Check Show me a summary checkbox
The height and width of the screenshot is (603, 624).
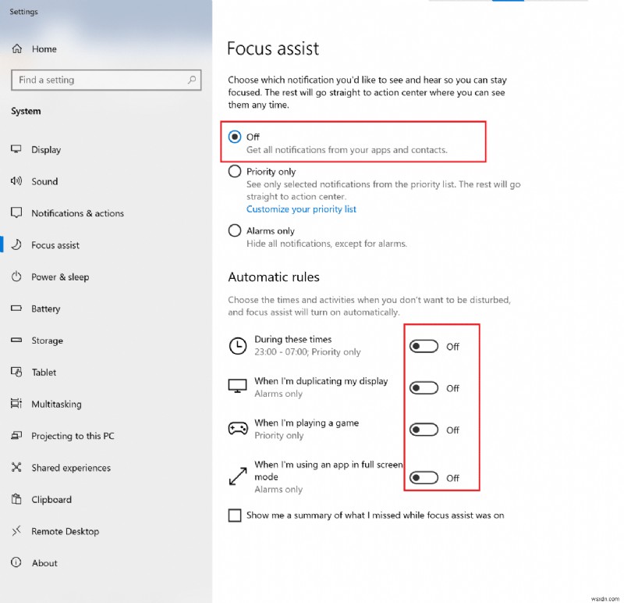coord(235,516)
